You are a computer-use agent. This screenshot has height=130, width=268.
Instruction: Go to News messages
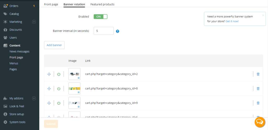tap(19, 51)
